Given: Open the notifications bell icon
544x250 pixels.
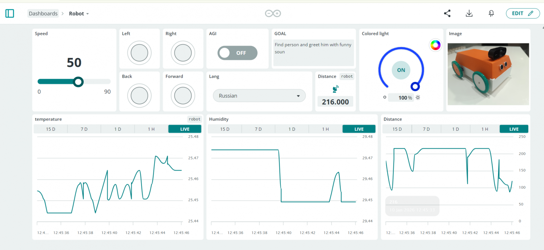Looking at the screenshot, I should point(491,14).
